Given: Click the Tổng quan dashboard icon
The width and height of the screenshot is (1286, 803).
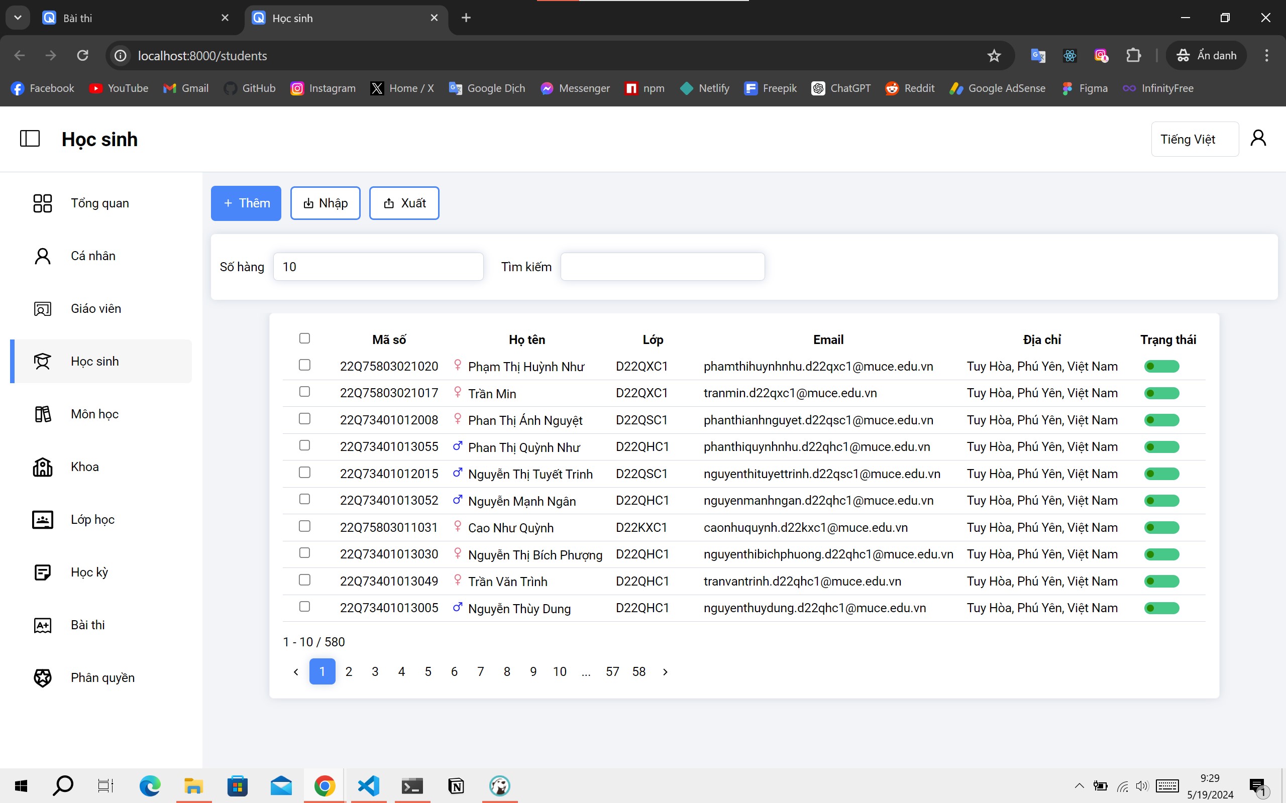Looking at the screenshot, I should click(x=43, y=202).
